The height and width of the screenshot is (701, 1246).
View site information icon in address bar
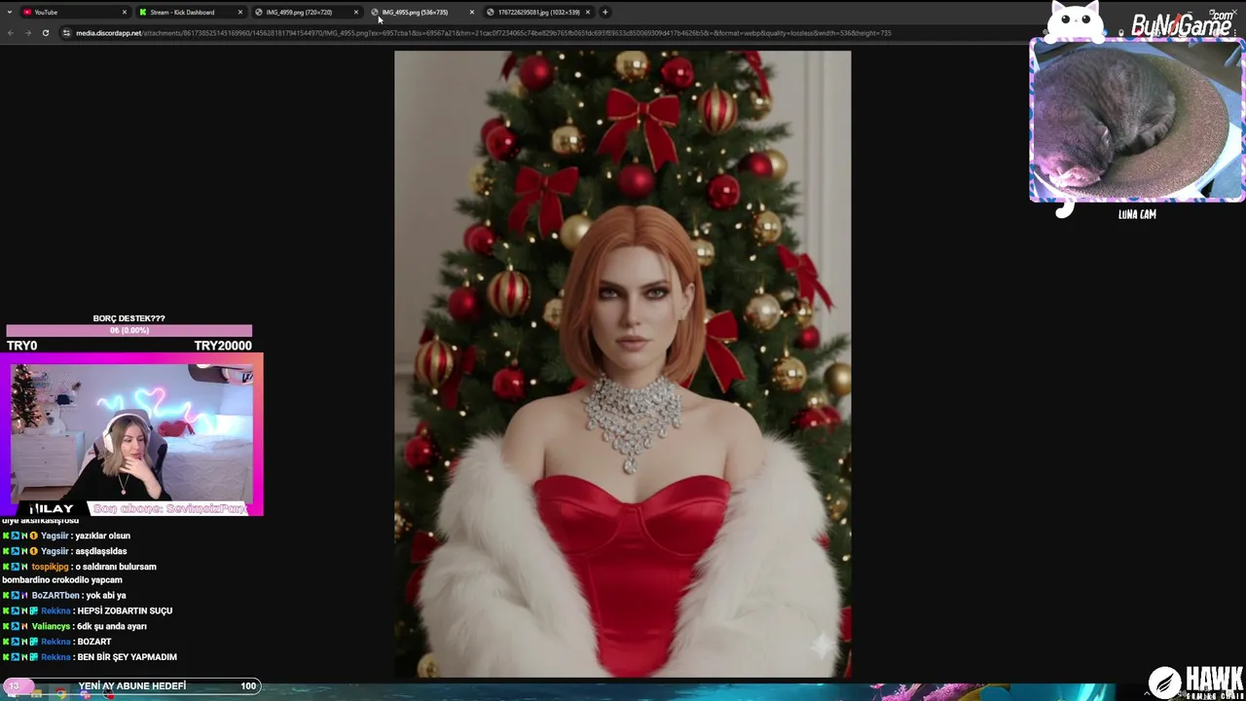66,33
